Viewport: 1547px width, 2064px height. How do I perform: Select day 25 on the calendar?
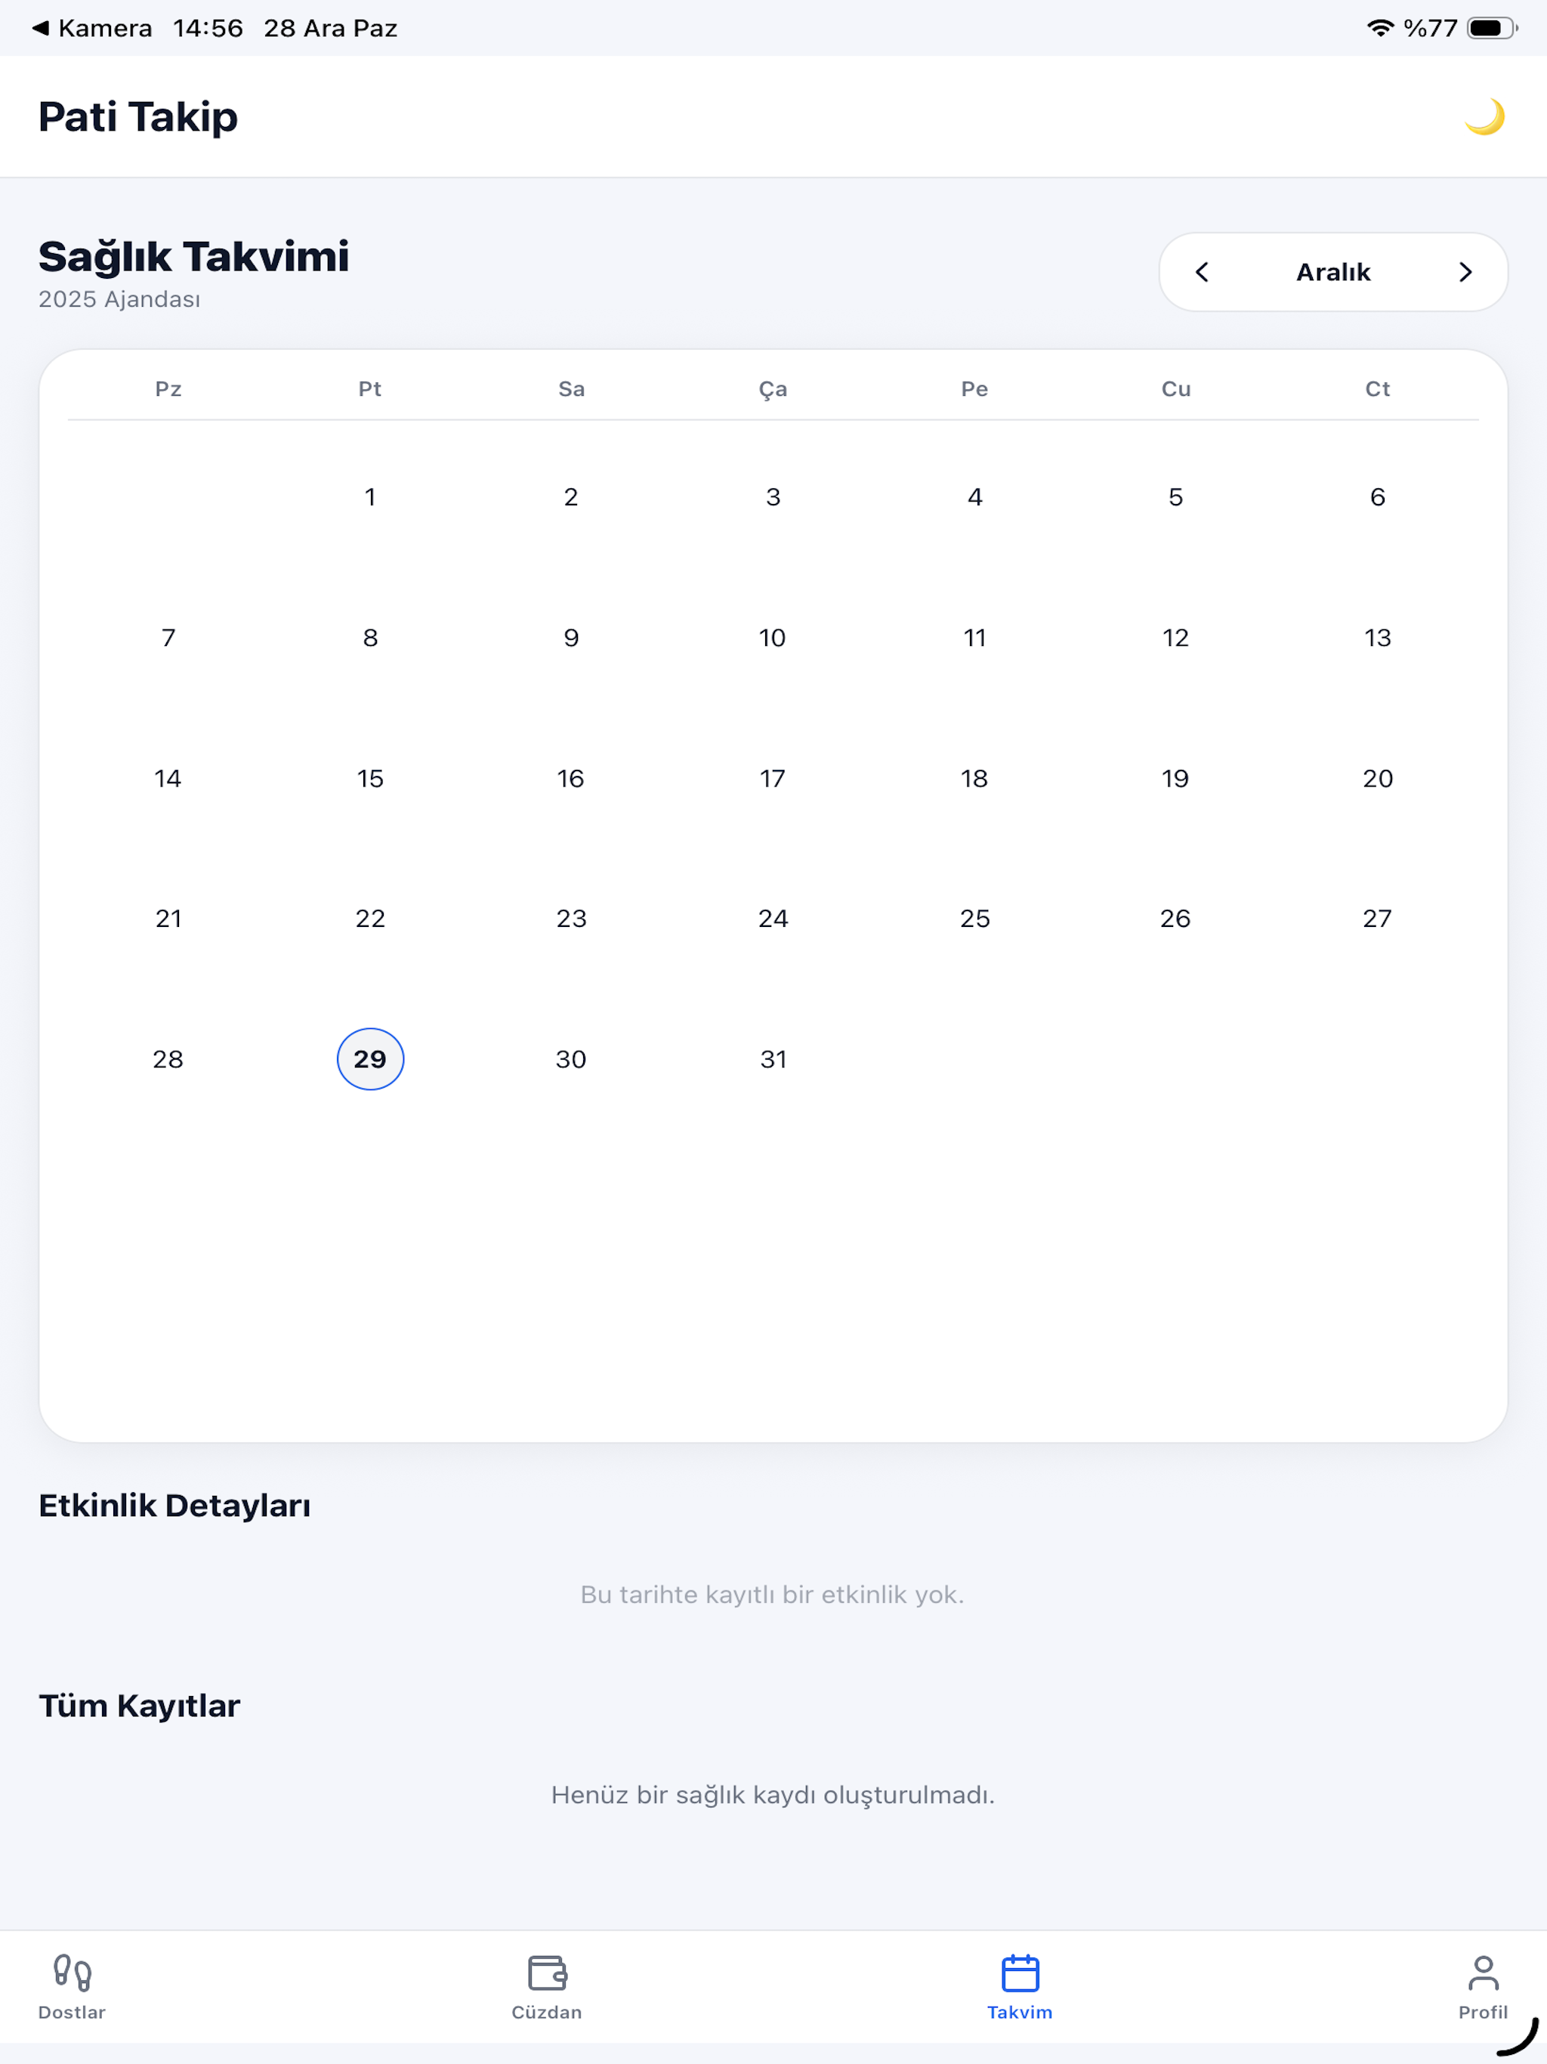[x=975, y=919]
